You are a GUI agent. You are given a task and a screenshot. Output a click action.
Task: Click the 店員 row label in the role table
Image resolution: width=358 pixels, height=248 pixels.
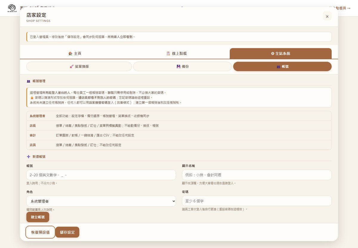click(33, 145)
